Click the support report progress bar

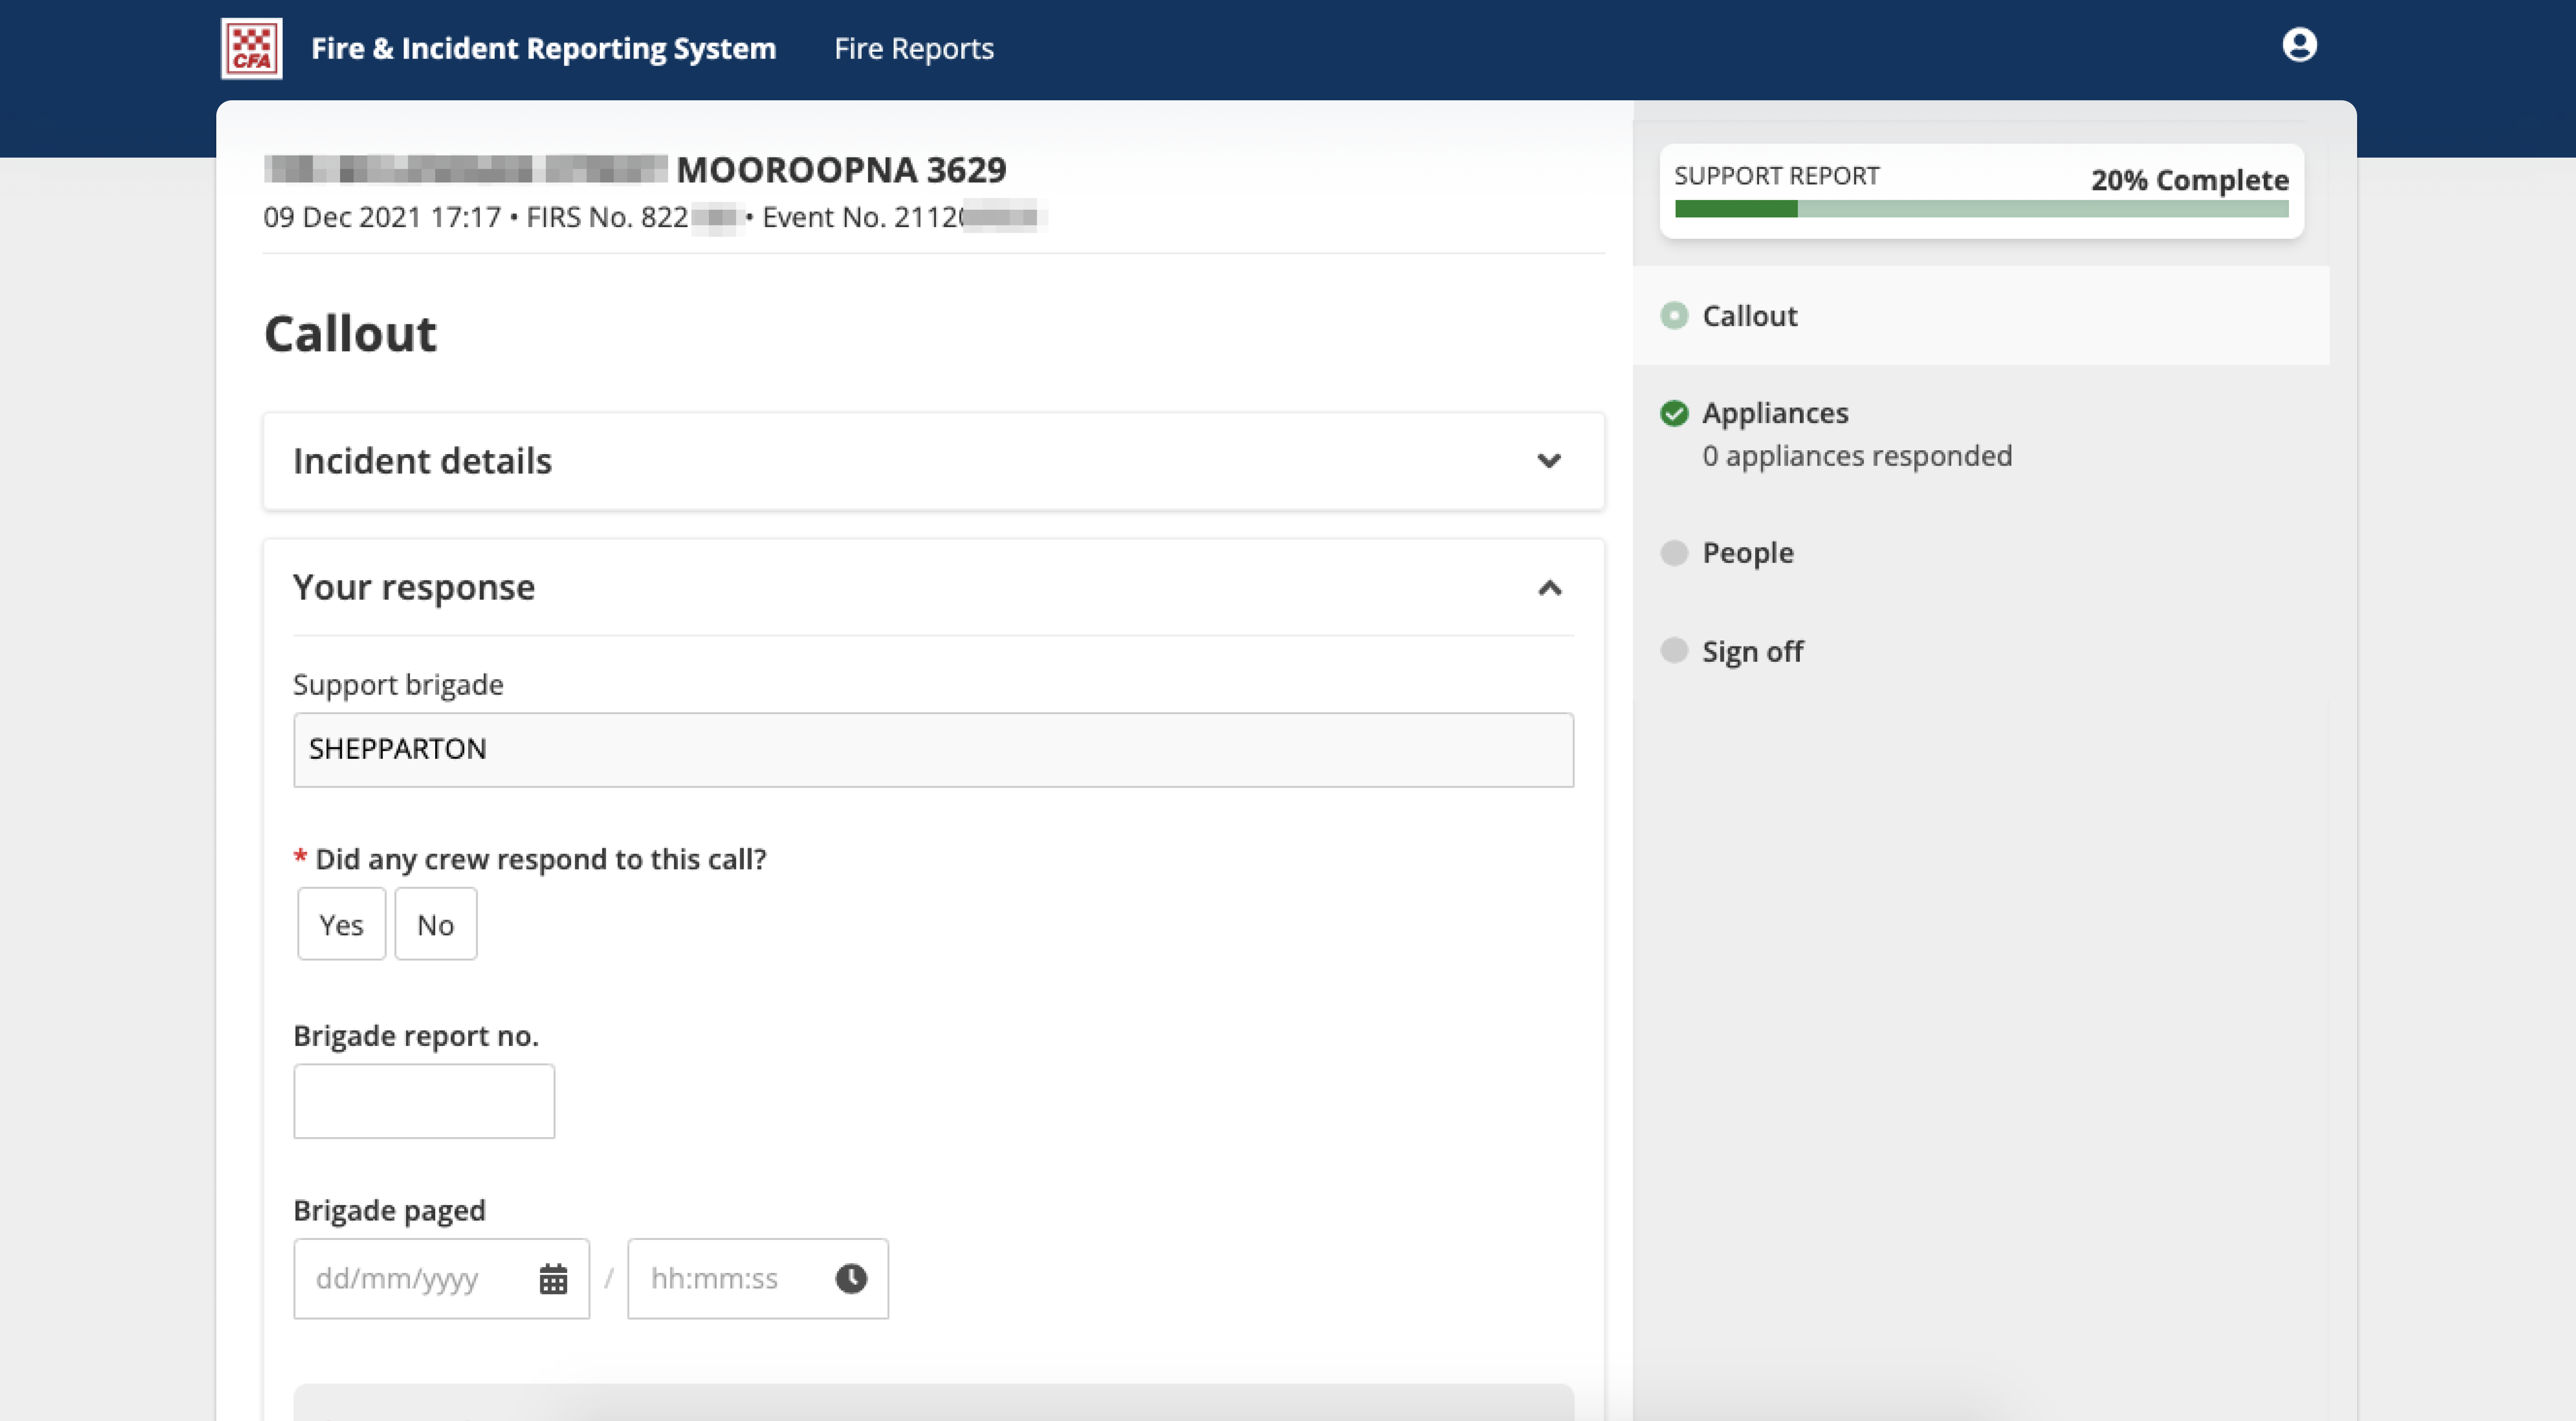pos(1981,209)
